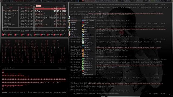Select Open Terminal menu entry
173x97 pixels.
tap(74, 37)
